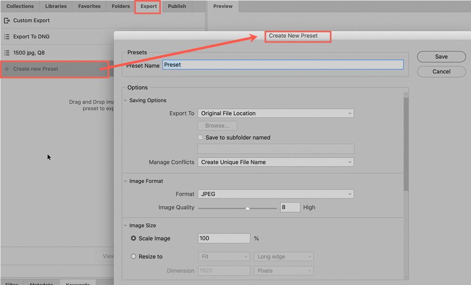The height and width of the screenshot is (285, 471).
Task: Click the plus icon beside Create new Preset
Action: point(7,69)
